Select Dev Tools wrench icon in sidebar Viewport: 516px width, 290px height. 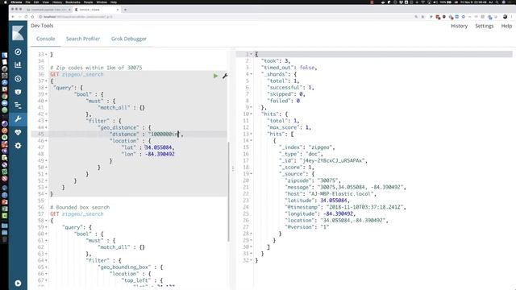click(x=18, y=118)
